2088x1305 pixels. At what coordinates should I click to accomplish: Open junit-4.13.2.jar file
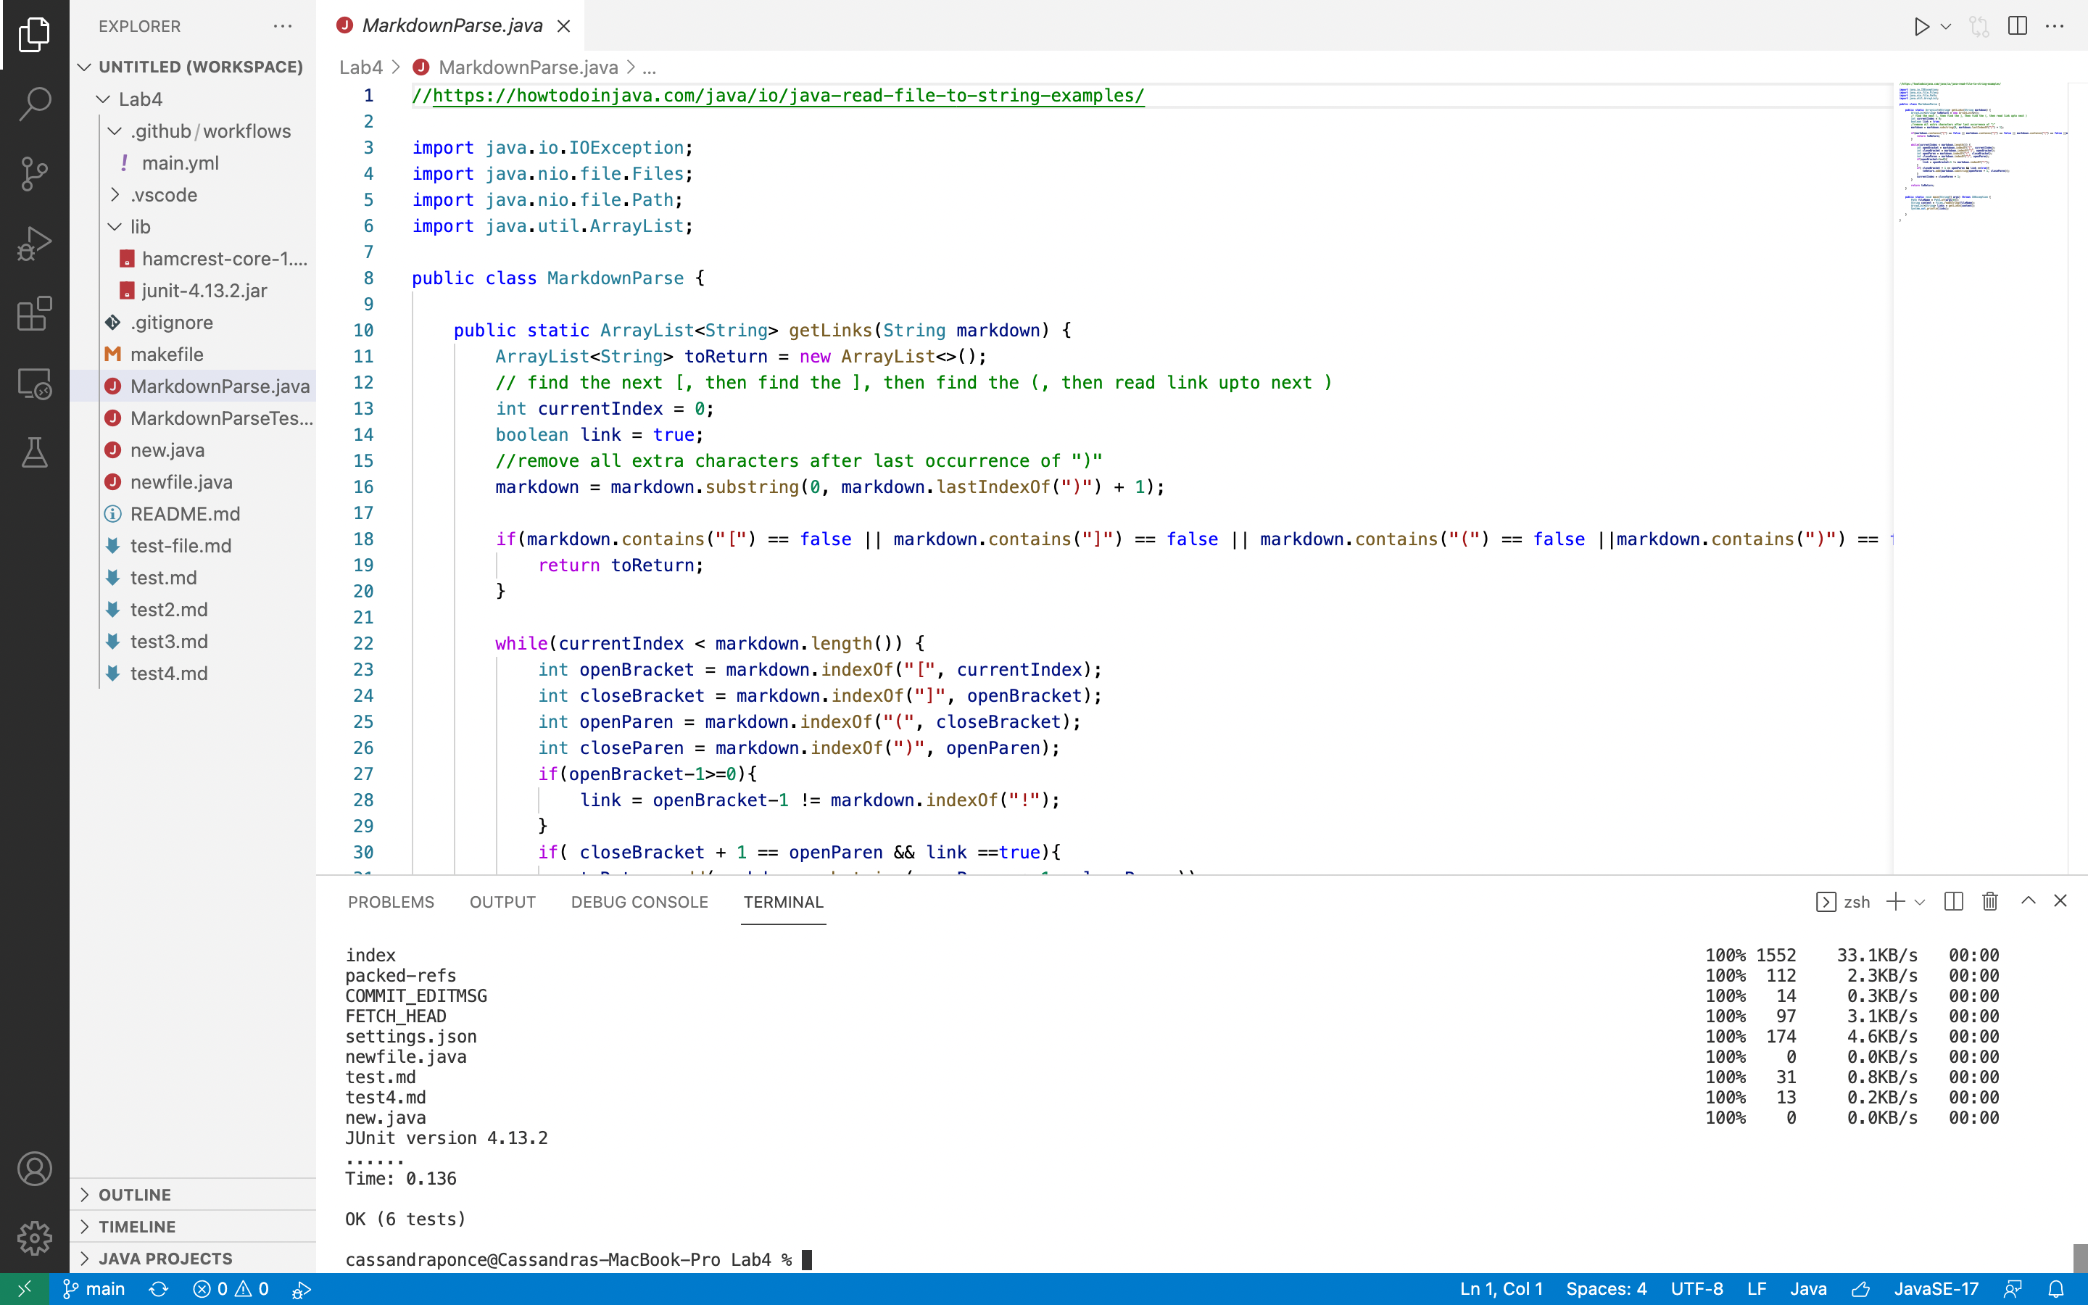[194, 291]
